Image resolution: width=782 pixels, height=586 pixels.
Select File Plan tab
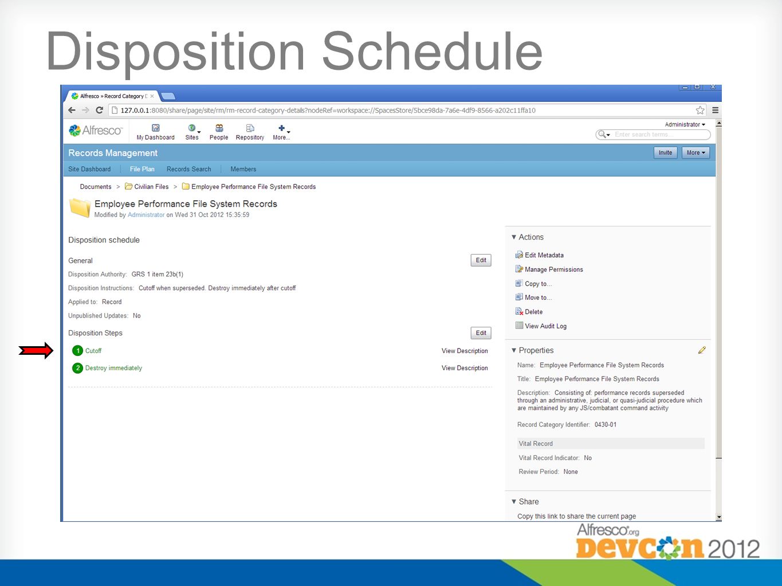pyautogui.click(x=142, y=169)
